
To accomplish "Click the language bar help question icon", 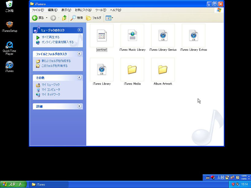I will 238,178.
